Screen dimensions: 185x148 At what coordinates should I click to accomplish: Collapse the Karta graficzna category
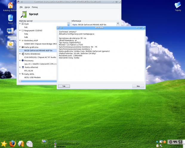pyautogui.click(x=20, y=47)
